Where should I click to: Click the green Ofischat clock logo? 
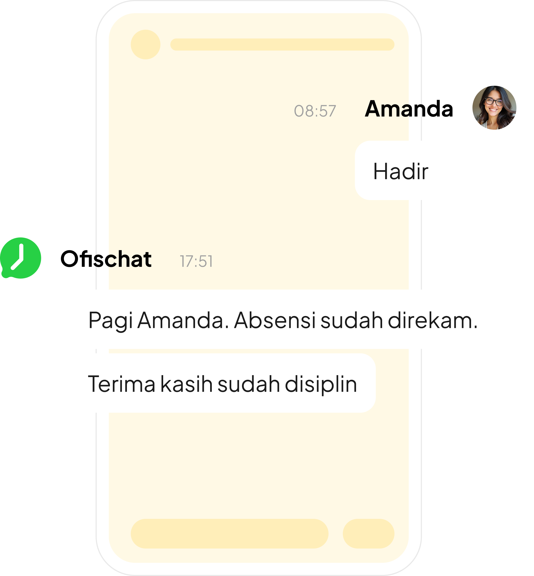[21, 258]
